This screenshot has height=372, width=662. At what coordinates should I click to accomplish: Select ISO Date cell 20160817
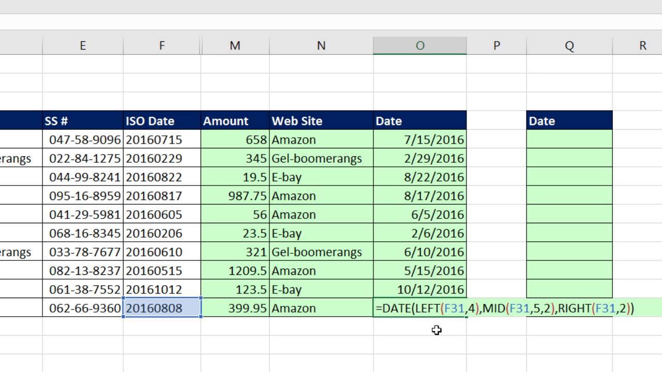162,195
